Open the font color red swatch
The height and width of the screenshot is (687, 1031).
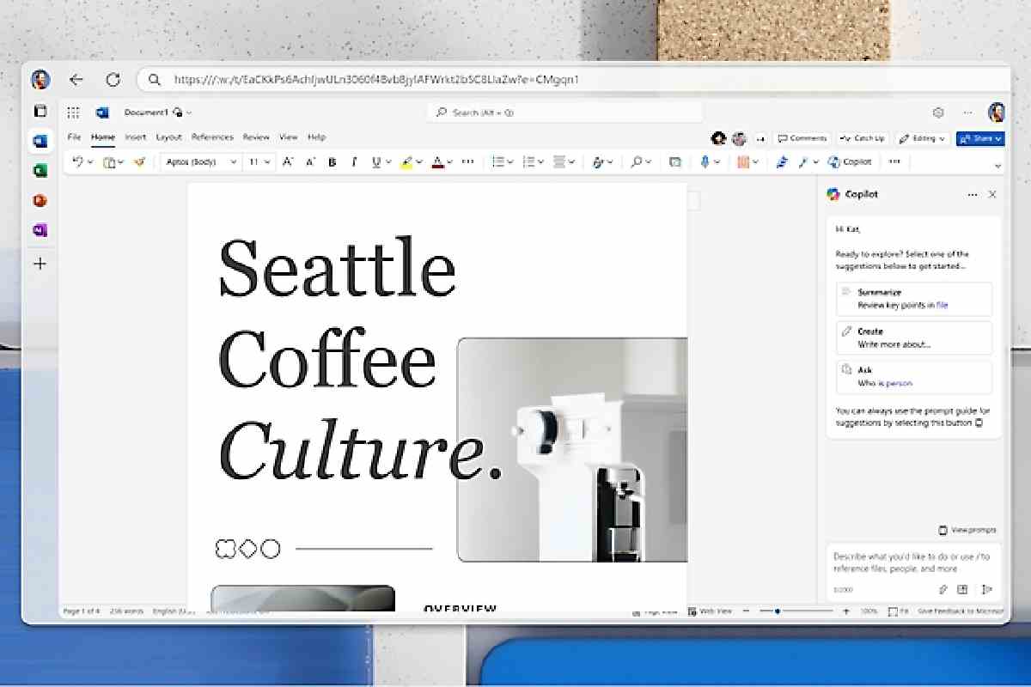(x=437, y=161)
